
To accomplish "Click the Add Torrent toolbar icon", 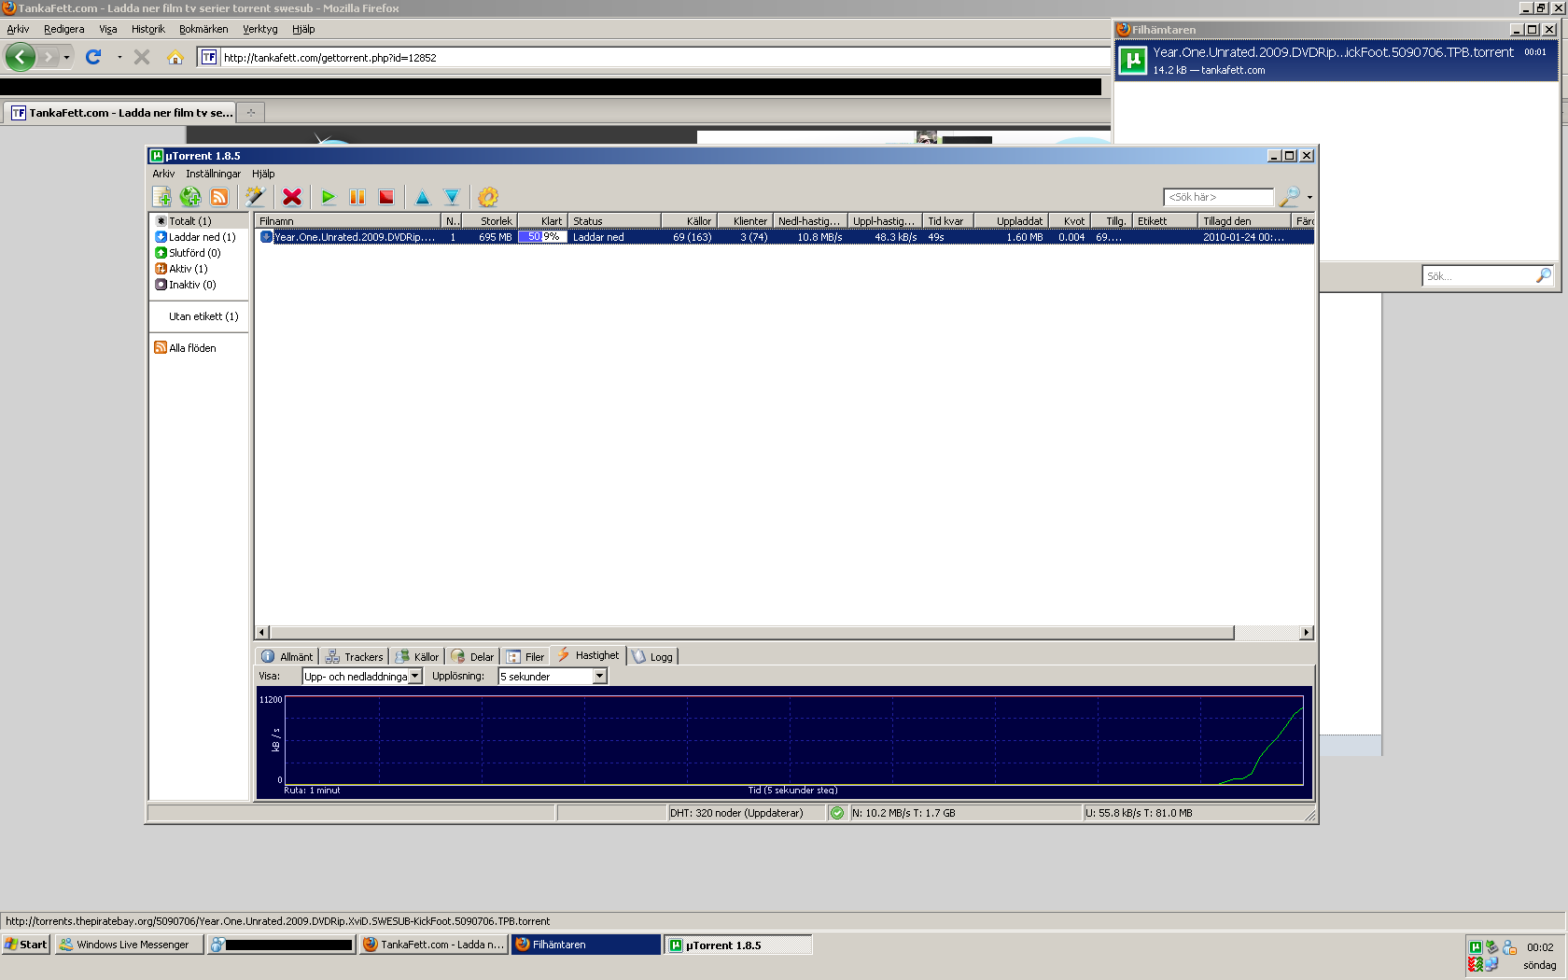I will point(162,197).
